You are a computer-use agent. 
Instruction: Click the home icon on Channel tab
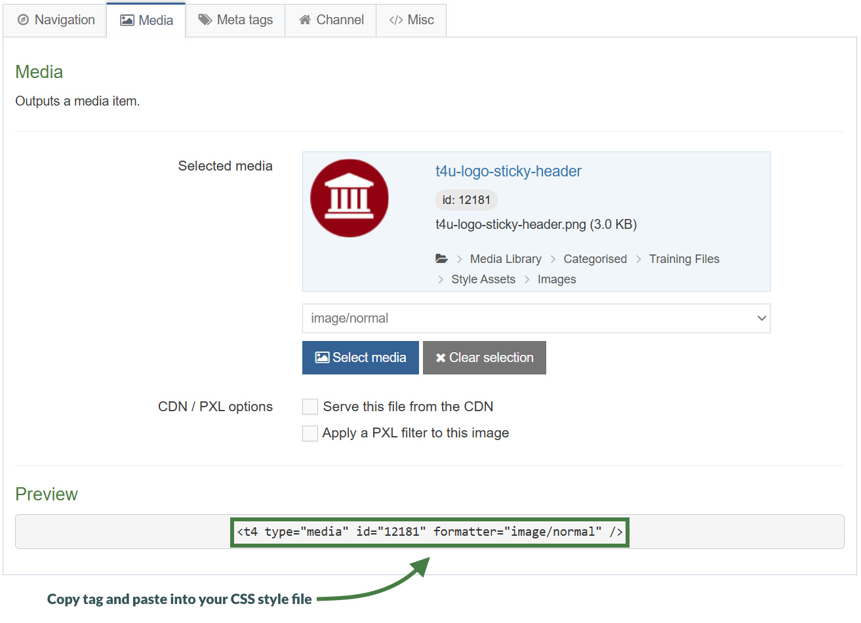tap(305, 20)
